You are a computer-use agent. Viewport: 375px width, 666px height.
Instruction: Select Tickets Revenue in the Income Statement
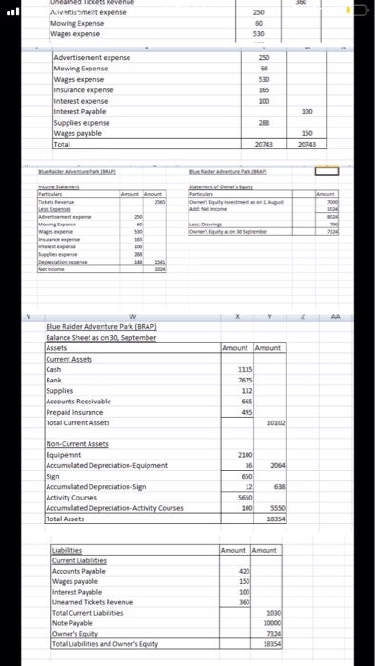pyautogui.click(x=56, y=202)
